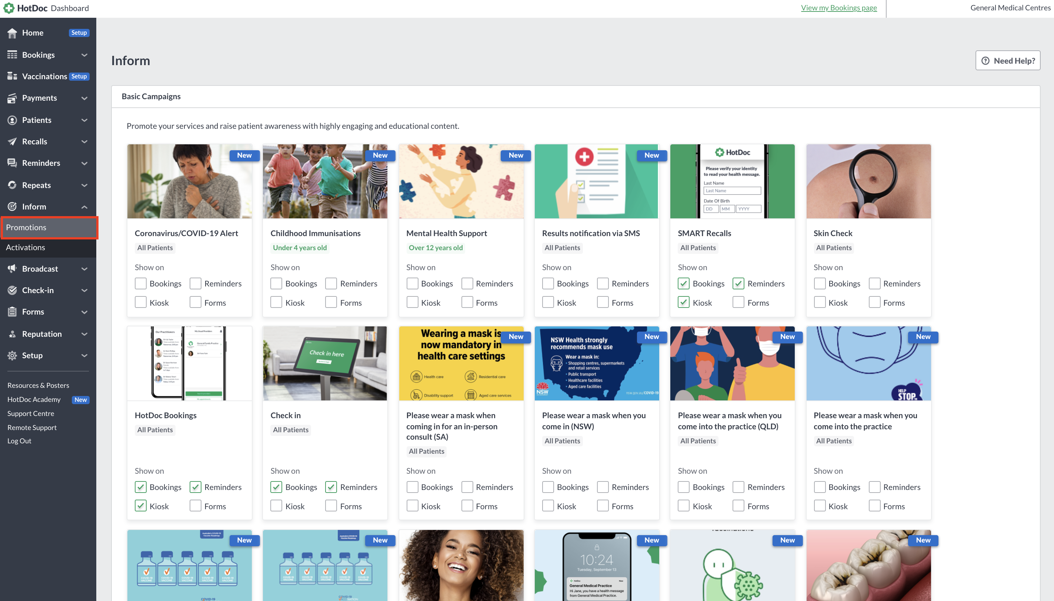
Task: Click the Repeats refresh icon
Action: point(12,185)
